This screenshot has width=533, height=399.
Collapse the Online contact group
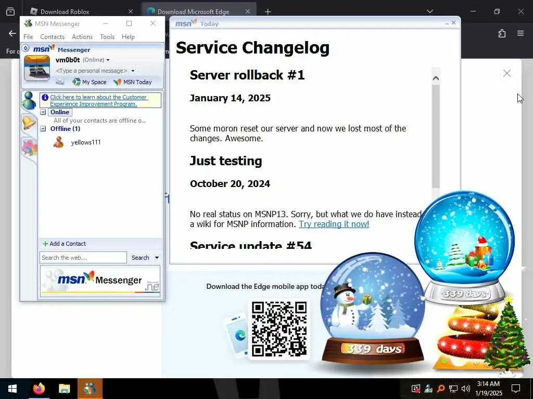click(43, 112)
